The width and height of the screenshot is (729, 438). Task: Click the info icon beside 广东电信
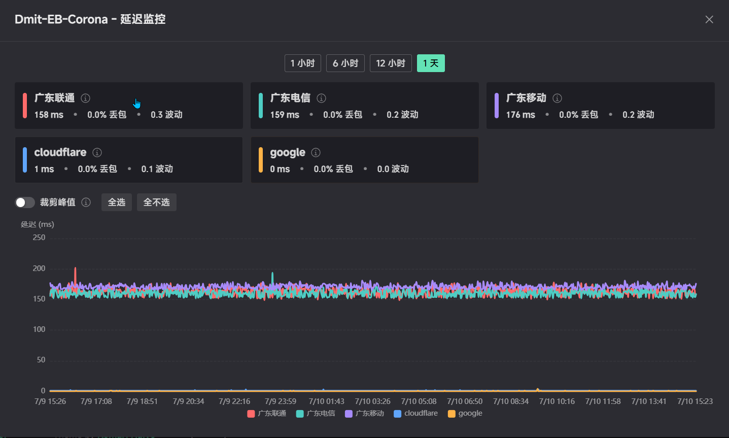click(x=322, y=98)
